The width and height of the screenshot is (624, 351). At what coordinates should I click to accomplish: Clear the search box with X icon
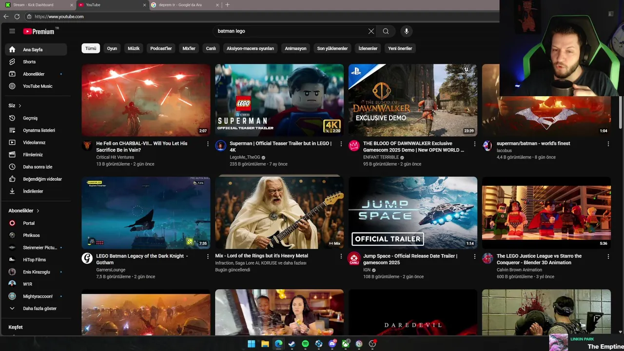371,31
